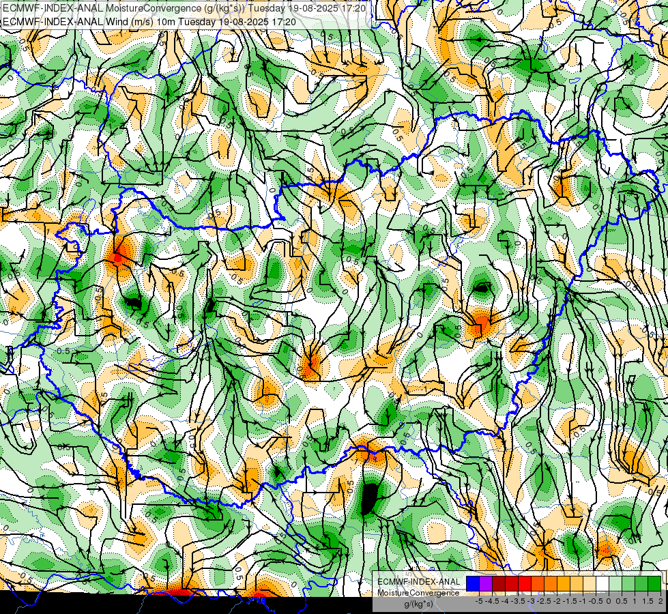668x614 pixels.
Task: Click the MoistureConvergence title line at top
Action: tap(184, 8)
